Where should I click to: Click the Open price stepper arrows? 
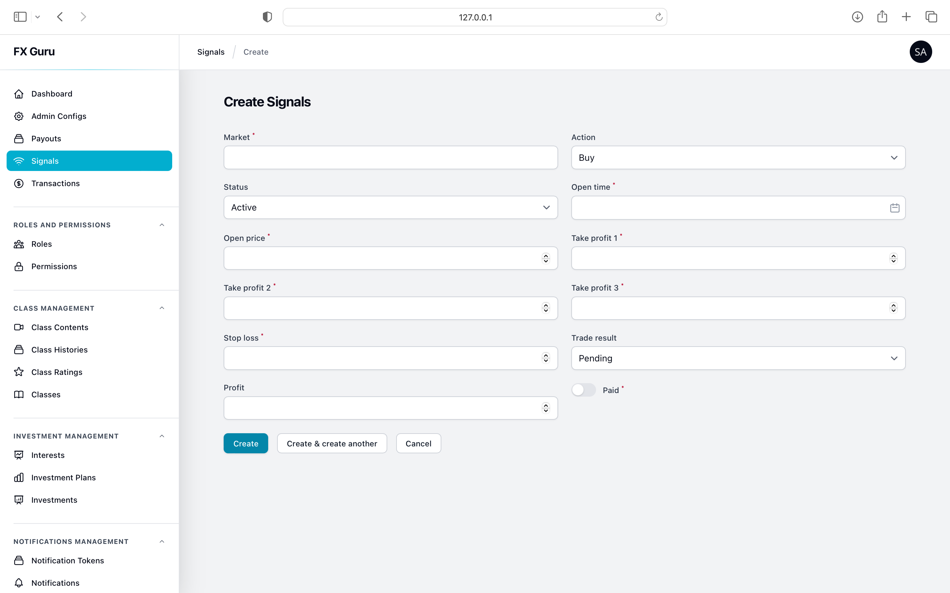(x=546, y=258)
